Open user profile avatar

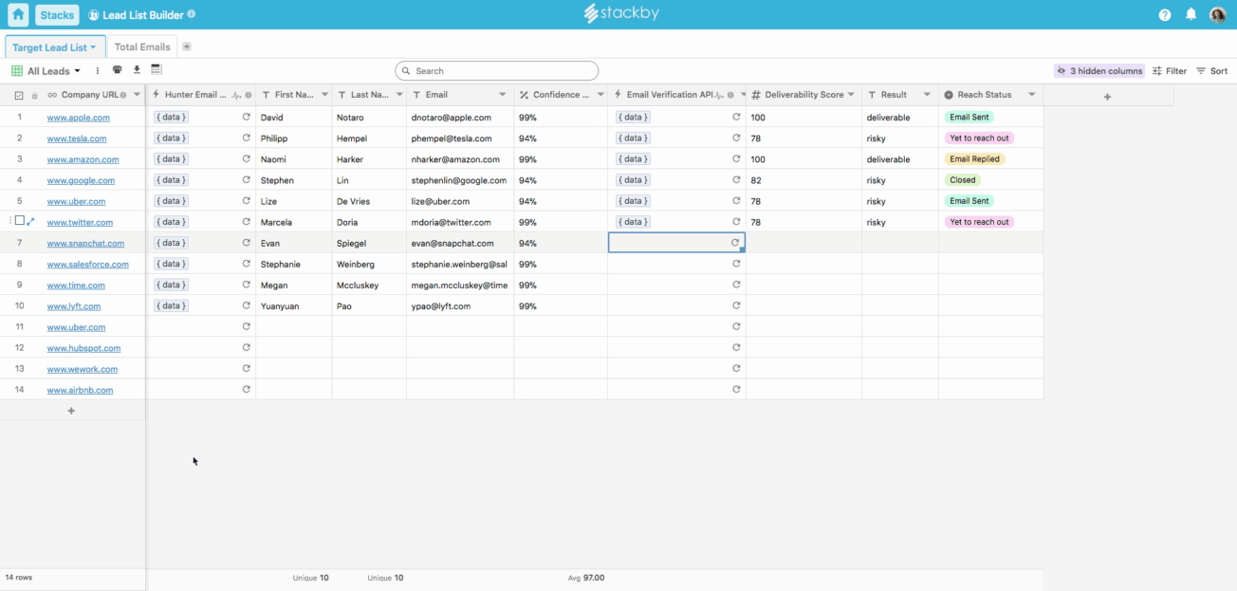click(x=1218, y=15)
